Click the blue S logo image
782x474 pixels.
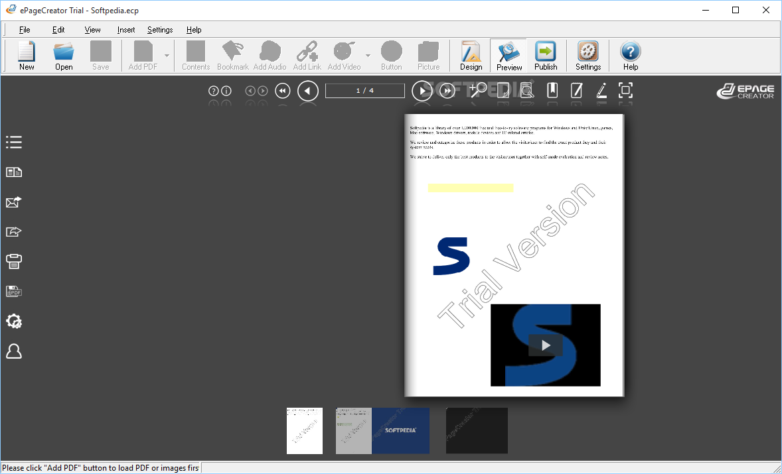tap(451, 256)
